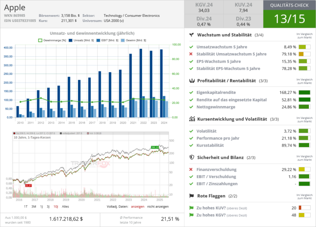Switch price chart to 1J range
Screen dimensions: 316x227
tap(42, 207)
